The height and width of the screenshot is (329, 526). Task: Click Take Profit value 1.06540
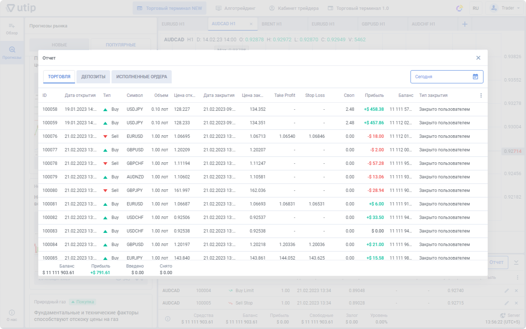[287, 136]
